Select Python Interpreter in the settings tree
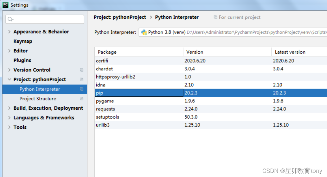Viewport: 327px width, 177px height. [45, 89]
